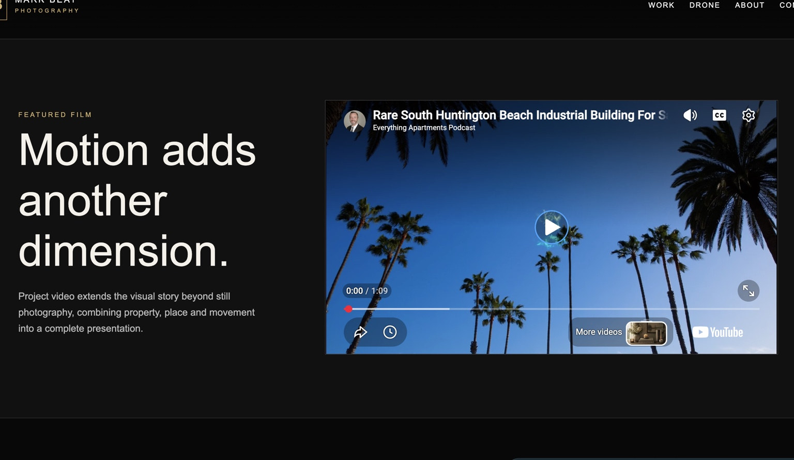The image size is (794, 460).
Task: Play the featured YouTube video
Action: [x=552, y=227]
